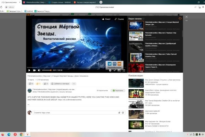205x137 pixels.
Task: Open VK icon in video overlay
Action: click(114, 64)
